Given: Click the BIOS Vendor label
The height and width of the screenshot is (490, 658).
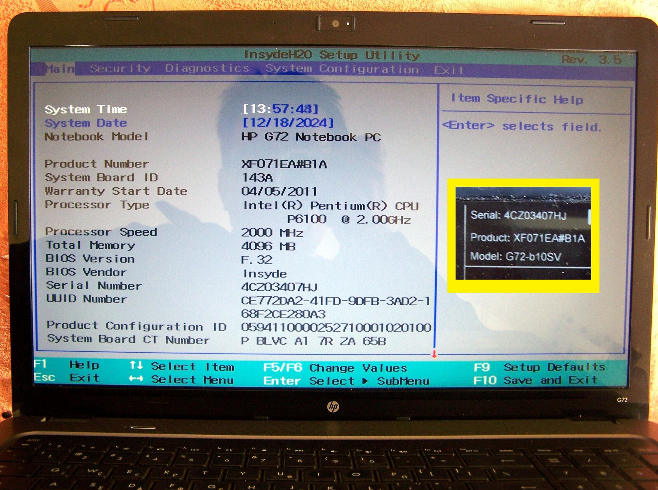Looking at the screenshot, I should [86, 272].
